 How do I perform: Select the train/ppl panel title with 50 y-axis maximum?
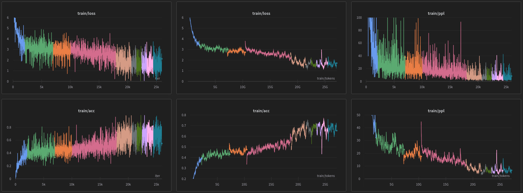[x=436, y=111]
